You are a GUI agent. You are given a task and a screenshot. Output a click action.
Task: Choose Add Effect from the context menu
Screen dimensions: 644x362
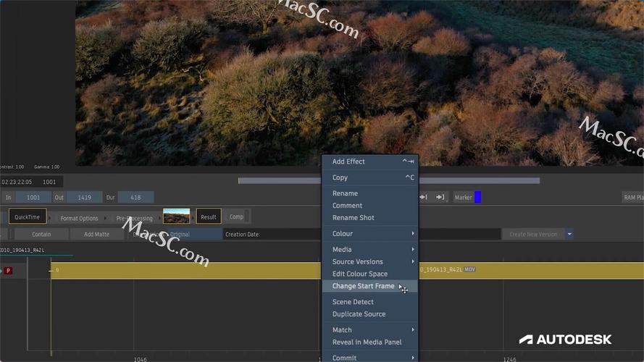click(x=369, y=161)
